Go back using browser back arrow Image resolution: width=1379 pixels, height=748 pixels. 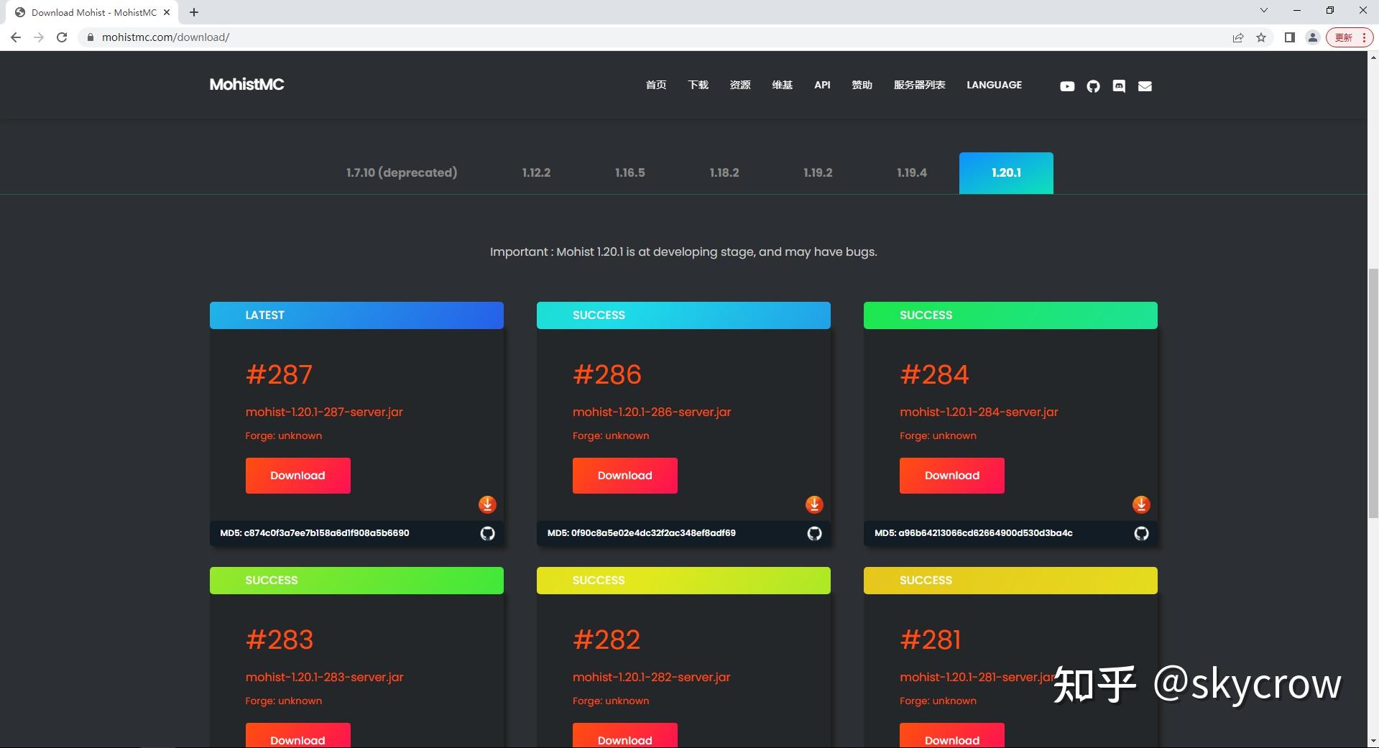(16, 37)
